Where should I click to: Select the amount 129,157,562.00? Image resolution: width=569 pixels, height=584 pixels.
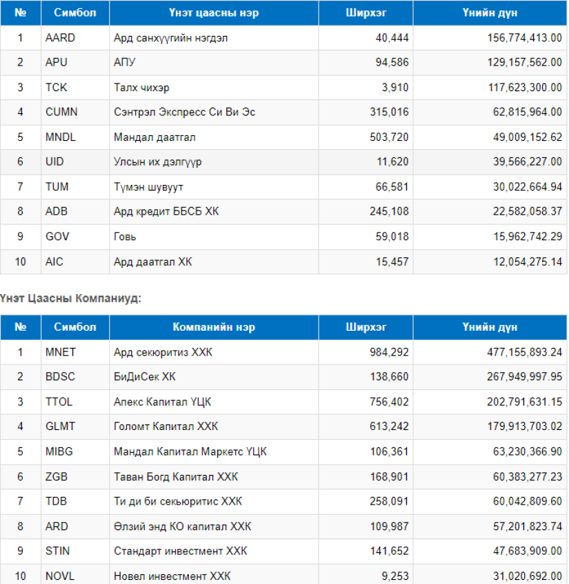524,62
